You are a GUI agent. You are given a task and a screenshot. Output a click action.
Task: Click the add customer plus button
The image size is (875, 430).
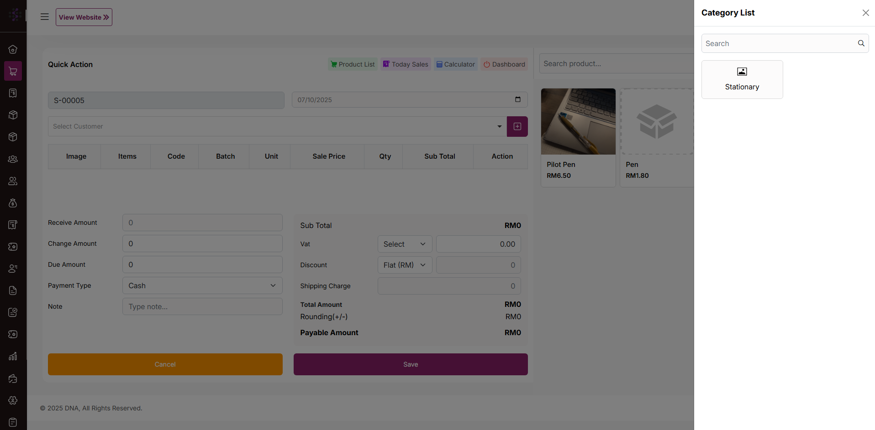[x=517, y=126]
